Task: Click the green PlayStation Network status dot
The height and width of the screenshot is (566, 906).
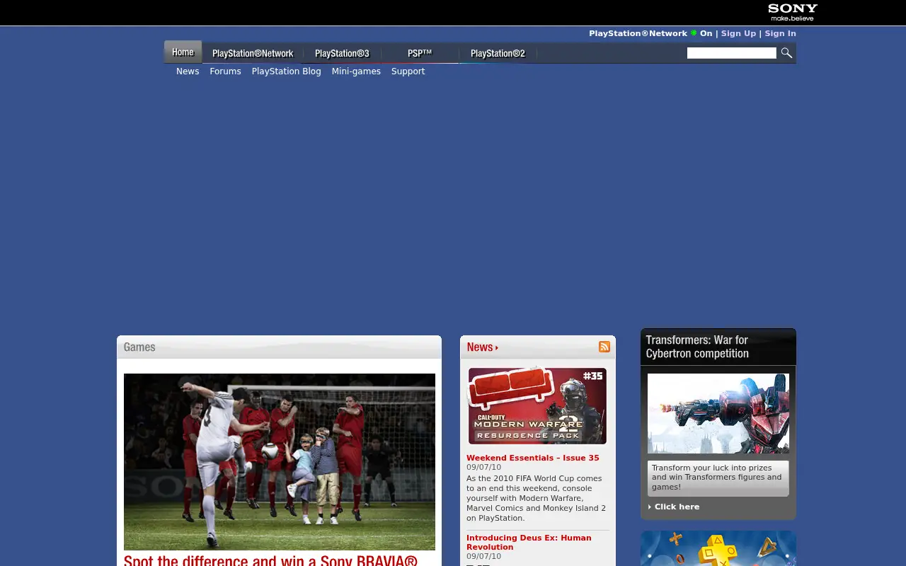Action: [694, 33]
